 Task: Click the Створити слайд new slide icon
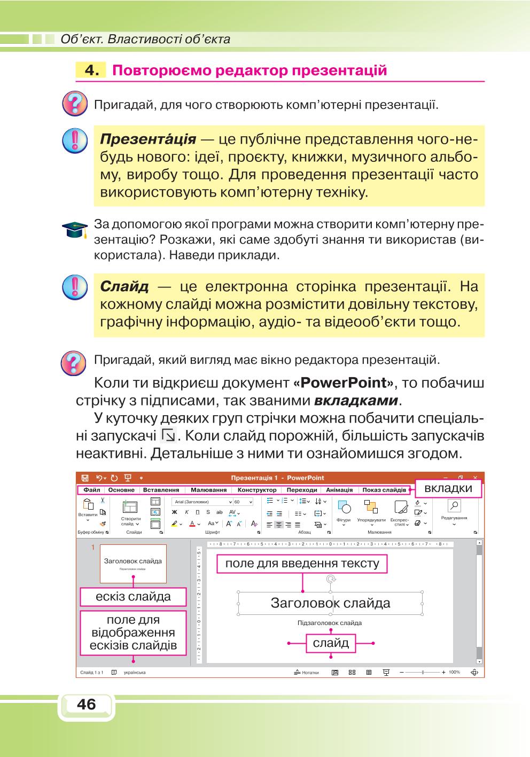coord(130,507)
